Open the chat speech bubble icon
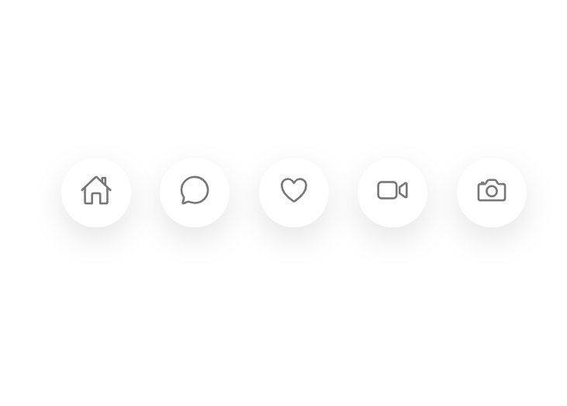Viewport: 567px width, 406px height. (195, 190)
